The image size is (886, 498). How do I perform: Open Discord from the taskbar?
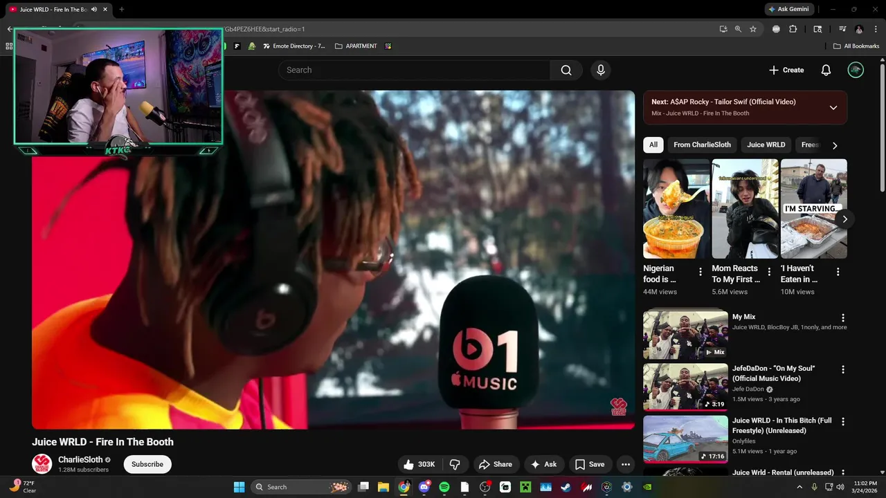point(424,487)
